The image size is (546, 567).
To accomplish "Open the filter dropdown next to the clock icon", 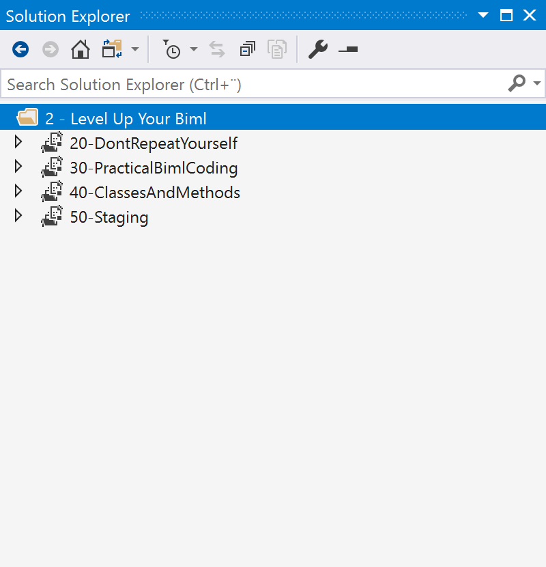I will [x=194, y=49].
